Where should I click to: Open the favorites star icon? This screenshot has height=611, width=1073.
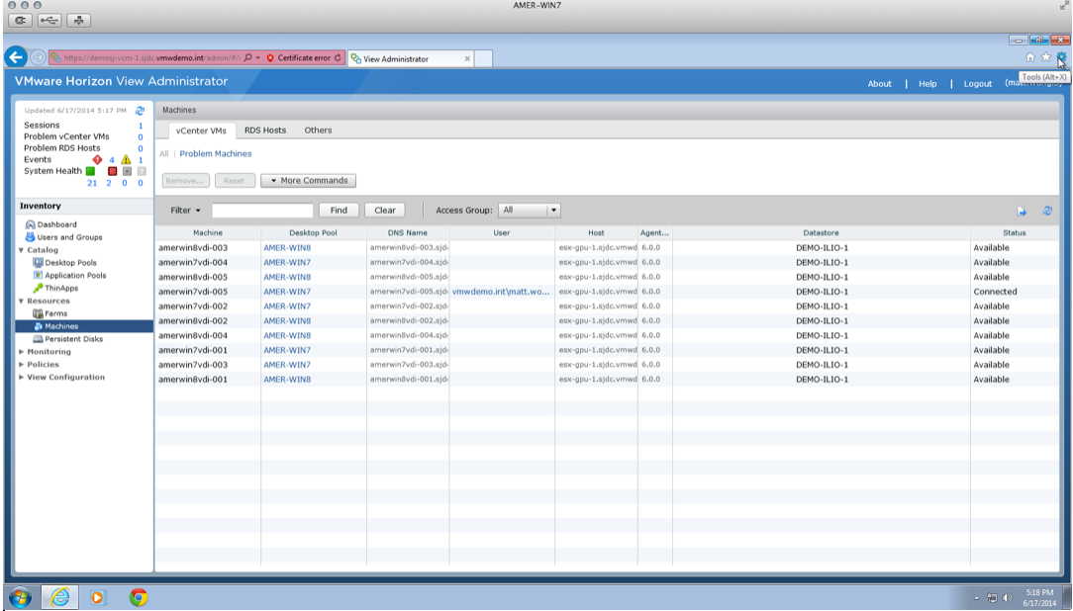click(x=1045, y=57)
